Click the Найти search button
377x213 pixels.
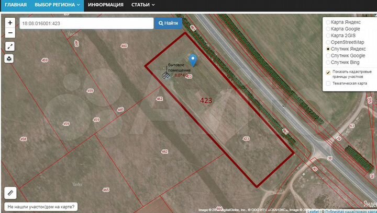168,23
